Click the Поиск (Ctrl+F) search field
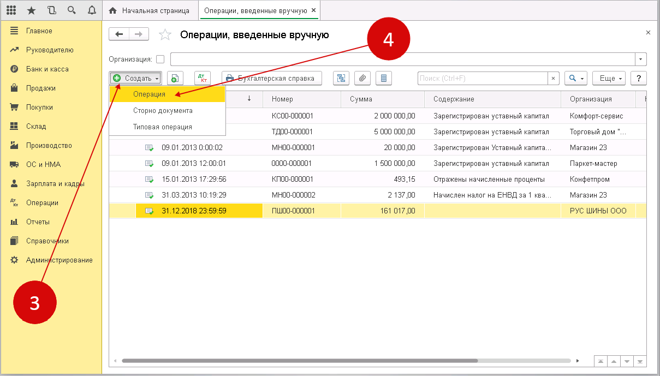Screen dimensions: 660x376 tap(483, 78)
